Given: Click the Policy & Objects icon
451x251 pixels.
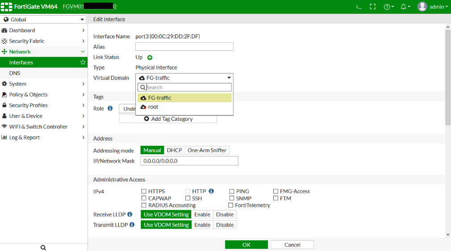Looking at the screenshot, I should coord(4,95).
